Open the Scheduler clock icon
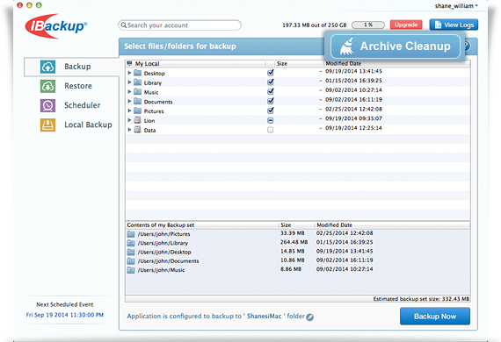Image resolution: width=501 pixels, height=342 pixels. point(47,105)
